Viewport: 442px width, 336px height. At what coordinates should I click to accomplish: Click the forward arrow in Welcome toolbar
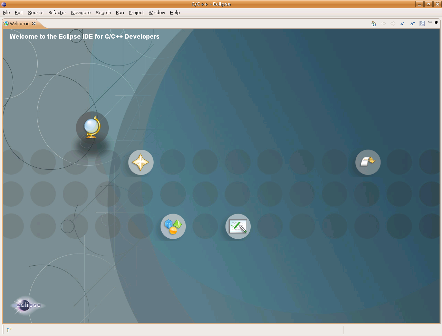pyautogui.click(x=393, y=23)
